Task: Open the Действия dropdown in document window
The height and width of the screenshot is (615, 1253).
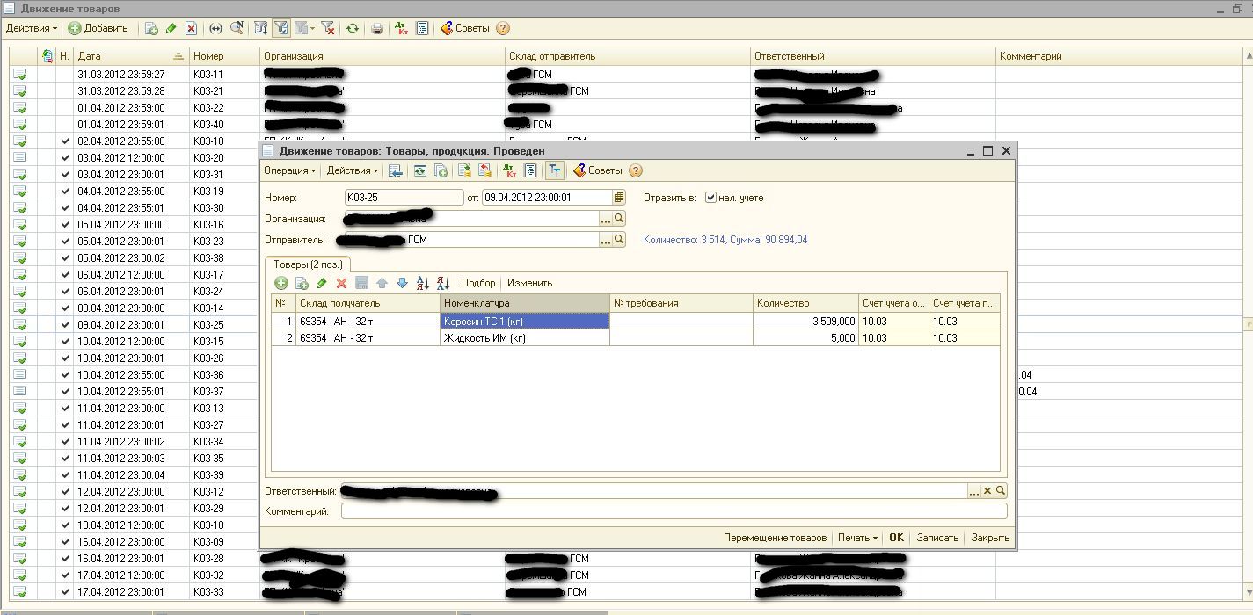Action: (x=352, y=170)
